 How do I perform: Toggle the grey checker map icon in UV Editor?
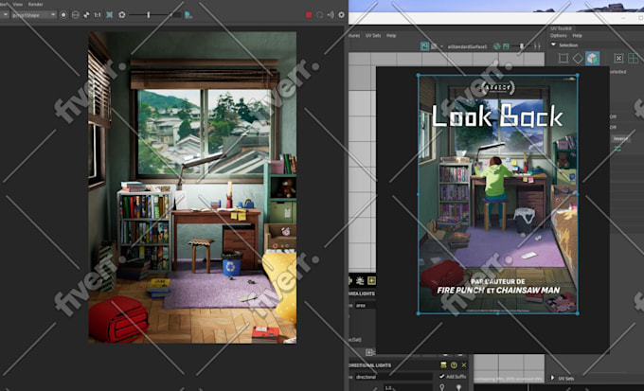tap(434, 46)
